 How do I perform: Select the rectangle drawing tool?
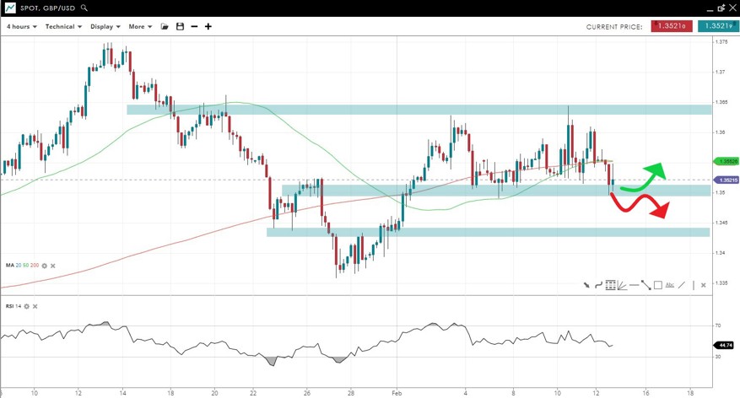coord(657,285)
